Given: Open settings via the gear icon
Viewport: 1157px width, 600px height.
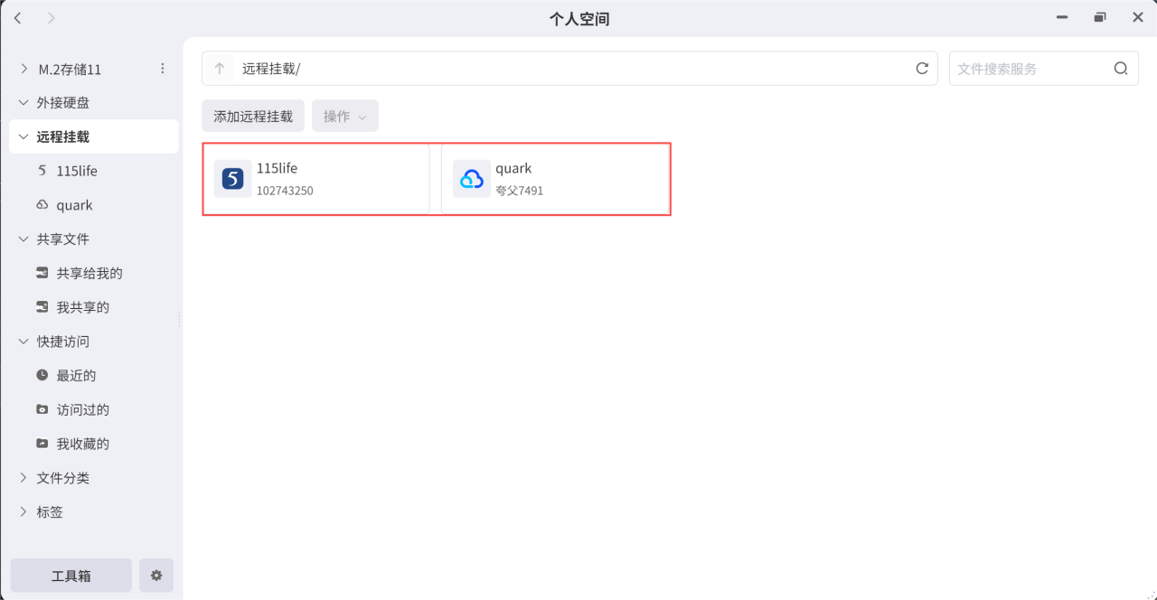Looking at the screenshot, I should point(156,576).
